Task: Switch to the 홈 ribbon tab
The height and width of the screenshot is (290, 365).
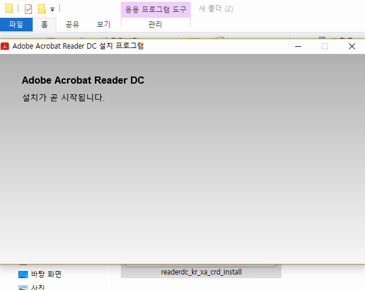Action: 44,24
